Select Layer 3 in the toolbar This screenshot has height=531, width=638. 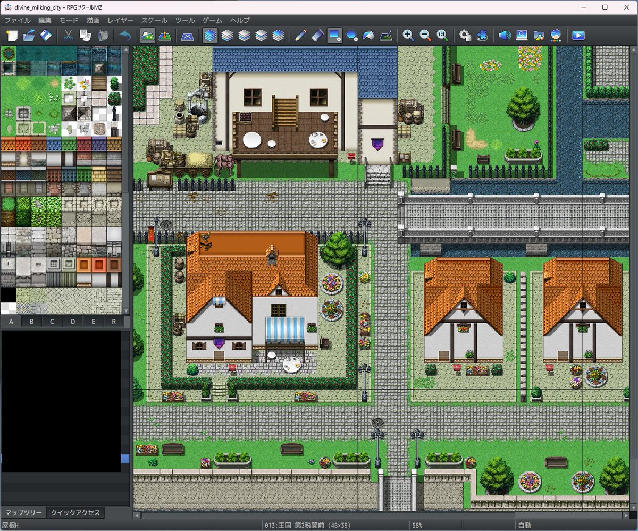[261, 36]
